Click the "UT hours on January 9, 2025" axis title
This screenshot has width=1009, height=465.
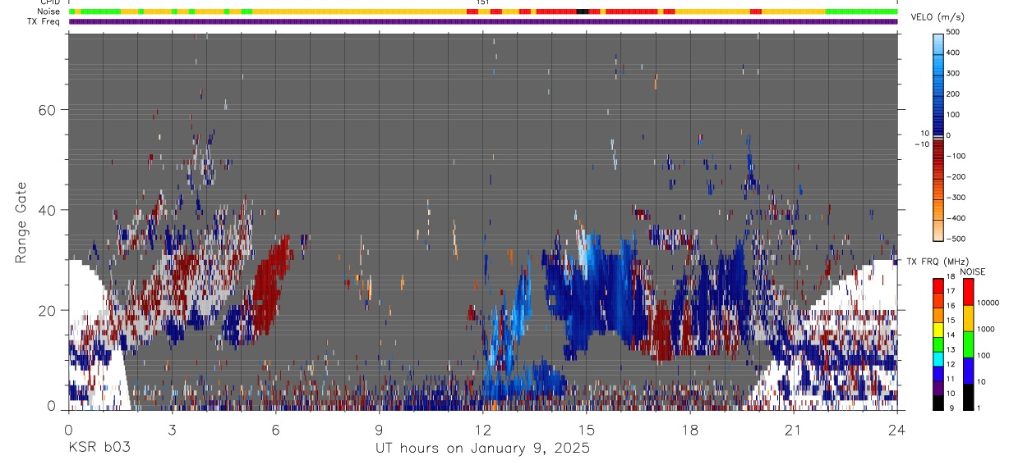point(482,449)
